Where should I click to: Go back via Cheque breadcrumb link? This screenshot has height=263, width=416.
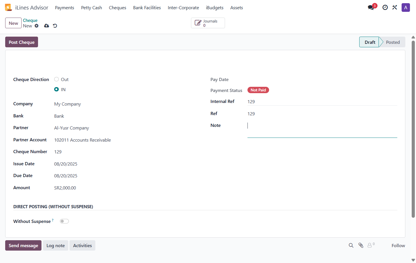point(30,20)
